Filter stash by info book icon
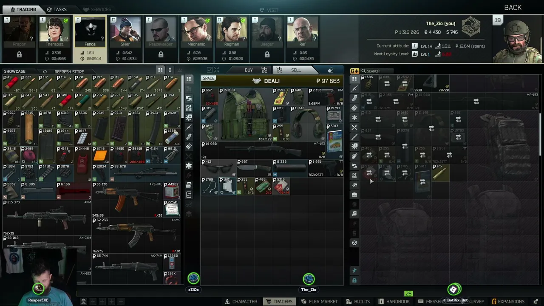The width and height of the screenshot is (544, 306). pyautogui.click(x=354, y=214)
